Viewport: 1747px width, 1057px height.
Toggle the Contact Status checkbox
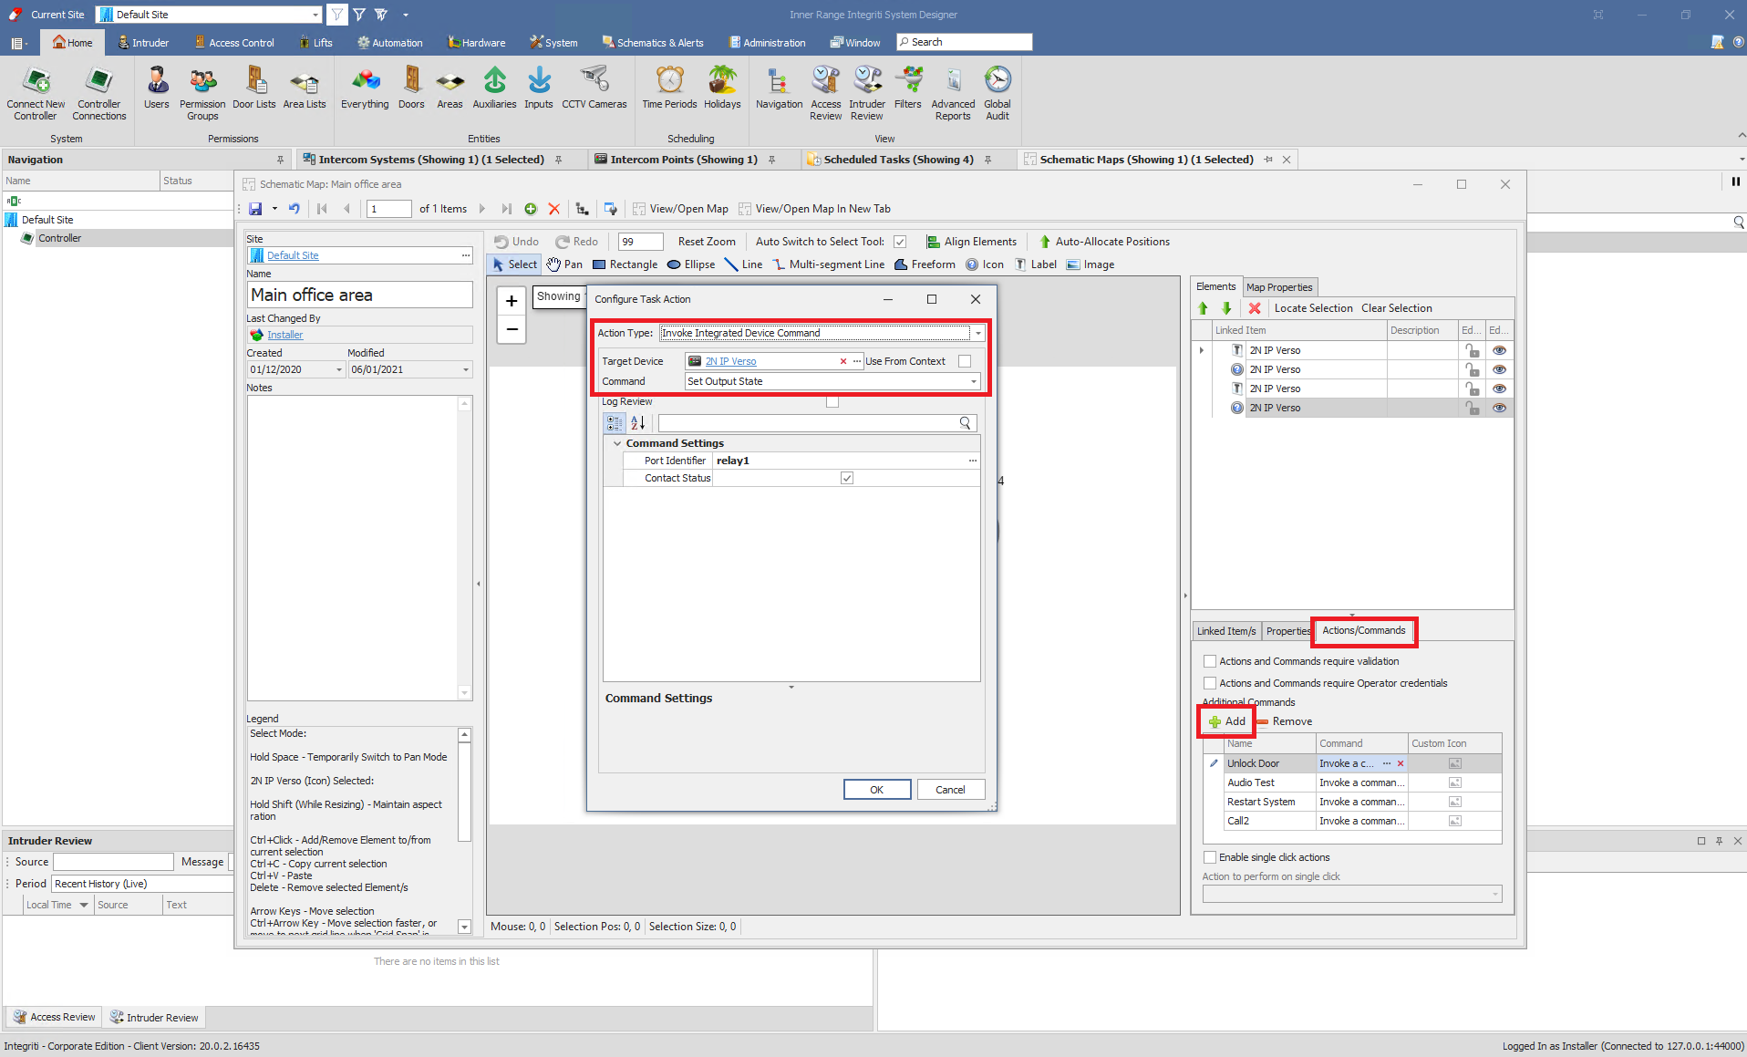pos(847,478)
